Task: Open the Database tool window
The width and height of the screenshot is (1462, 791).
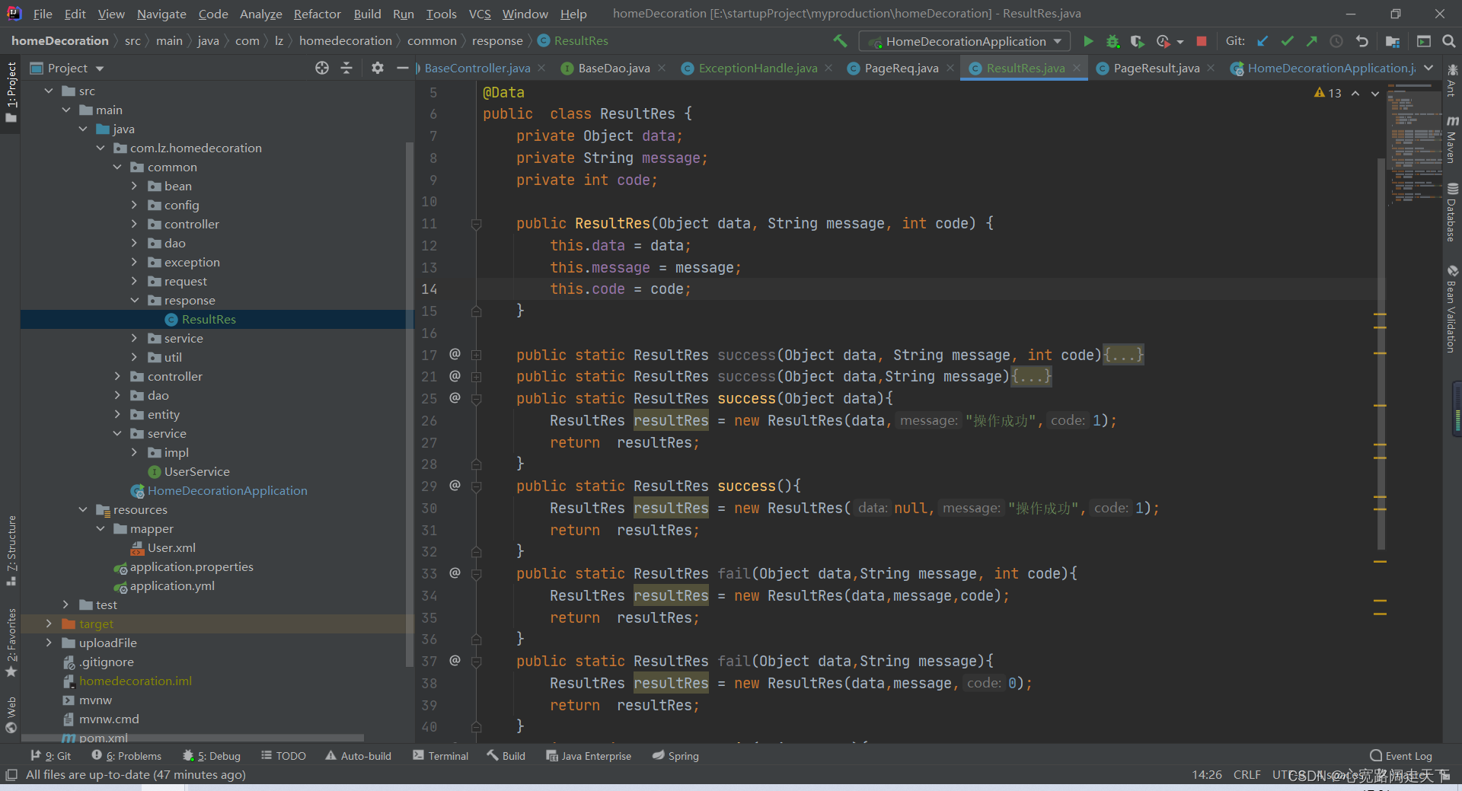Action: [1452, 212]
